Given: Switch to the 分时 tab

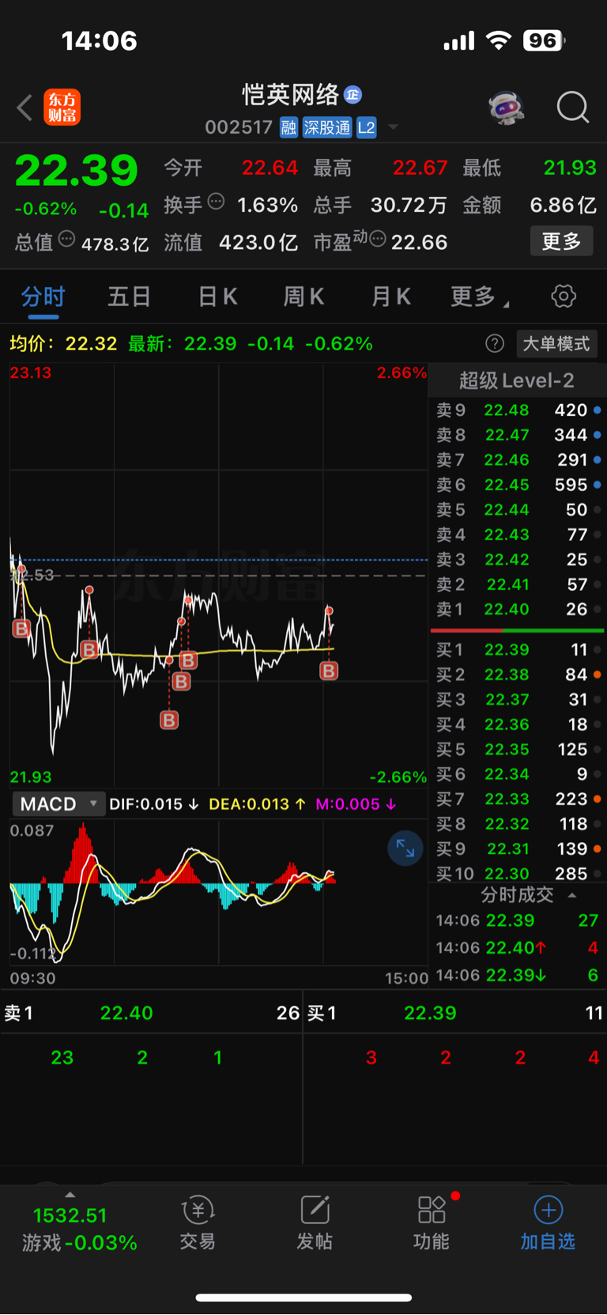Looking at the screenshot, I should pos(43,297).
